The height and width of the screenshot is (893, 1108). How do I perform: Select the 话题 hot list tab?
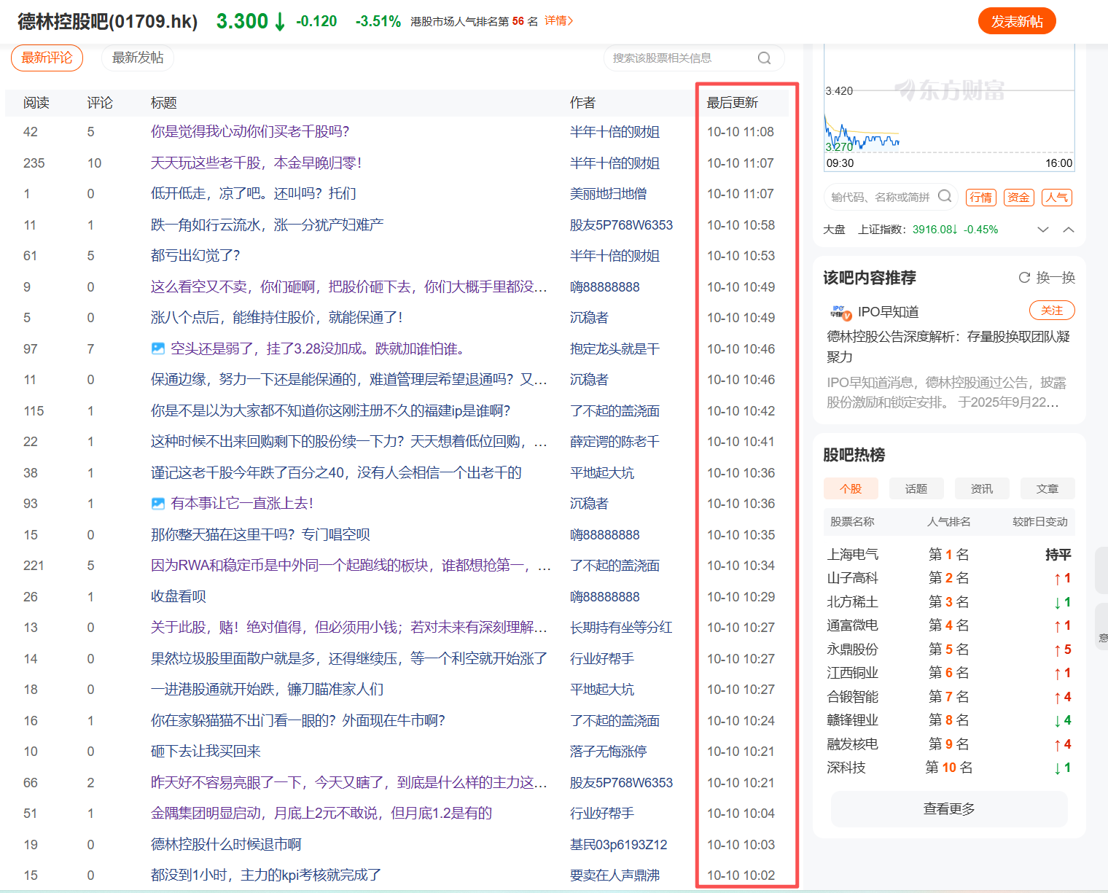point(916,488)
